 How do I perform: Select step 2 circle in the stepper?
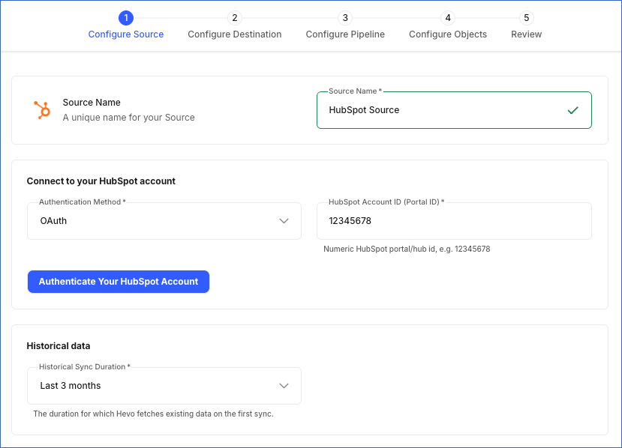point(234,18)
